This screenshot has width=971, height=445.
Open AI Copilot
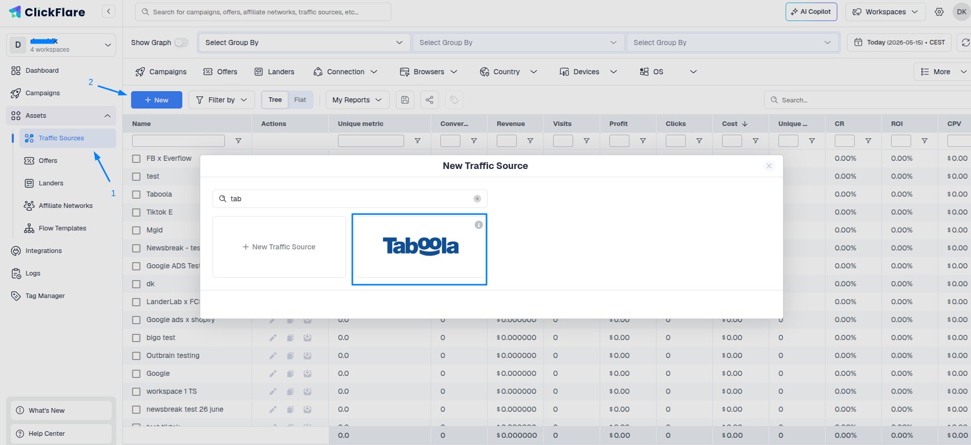(811, 12)
